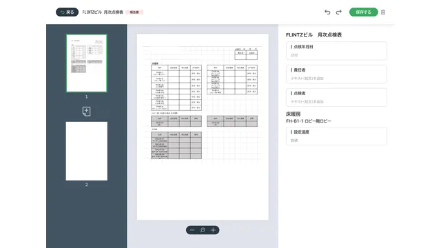Select blank page 2 thumbnail

tap(87, 151)
